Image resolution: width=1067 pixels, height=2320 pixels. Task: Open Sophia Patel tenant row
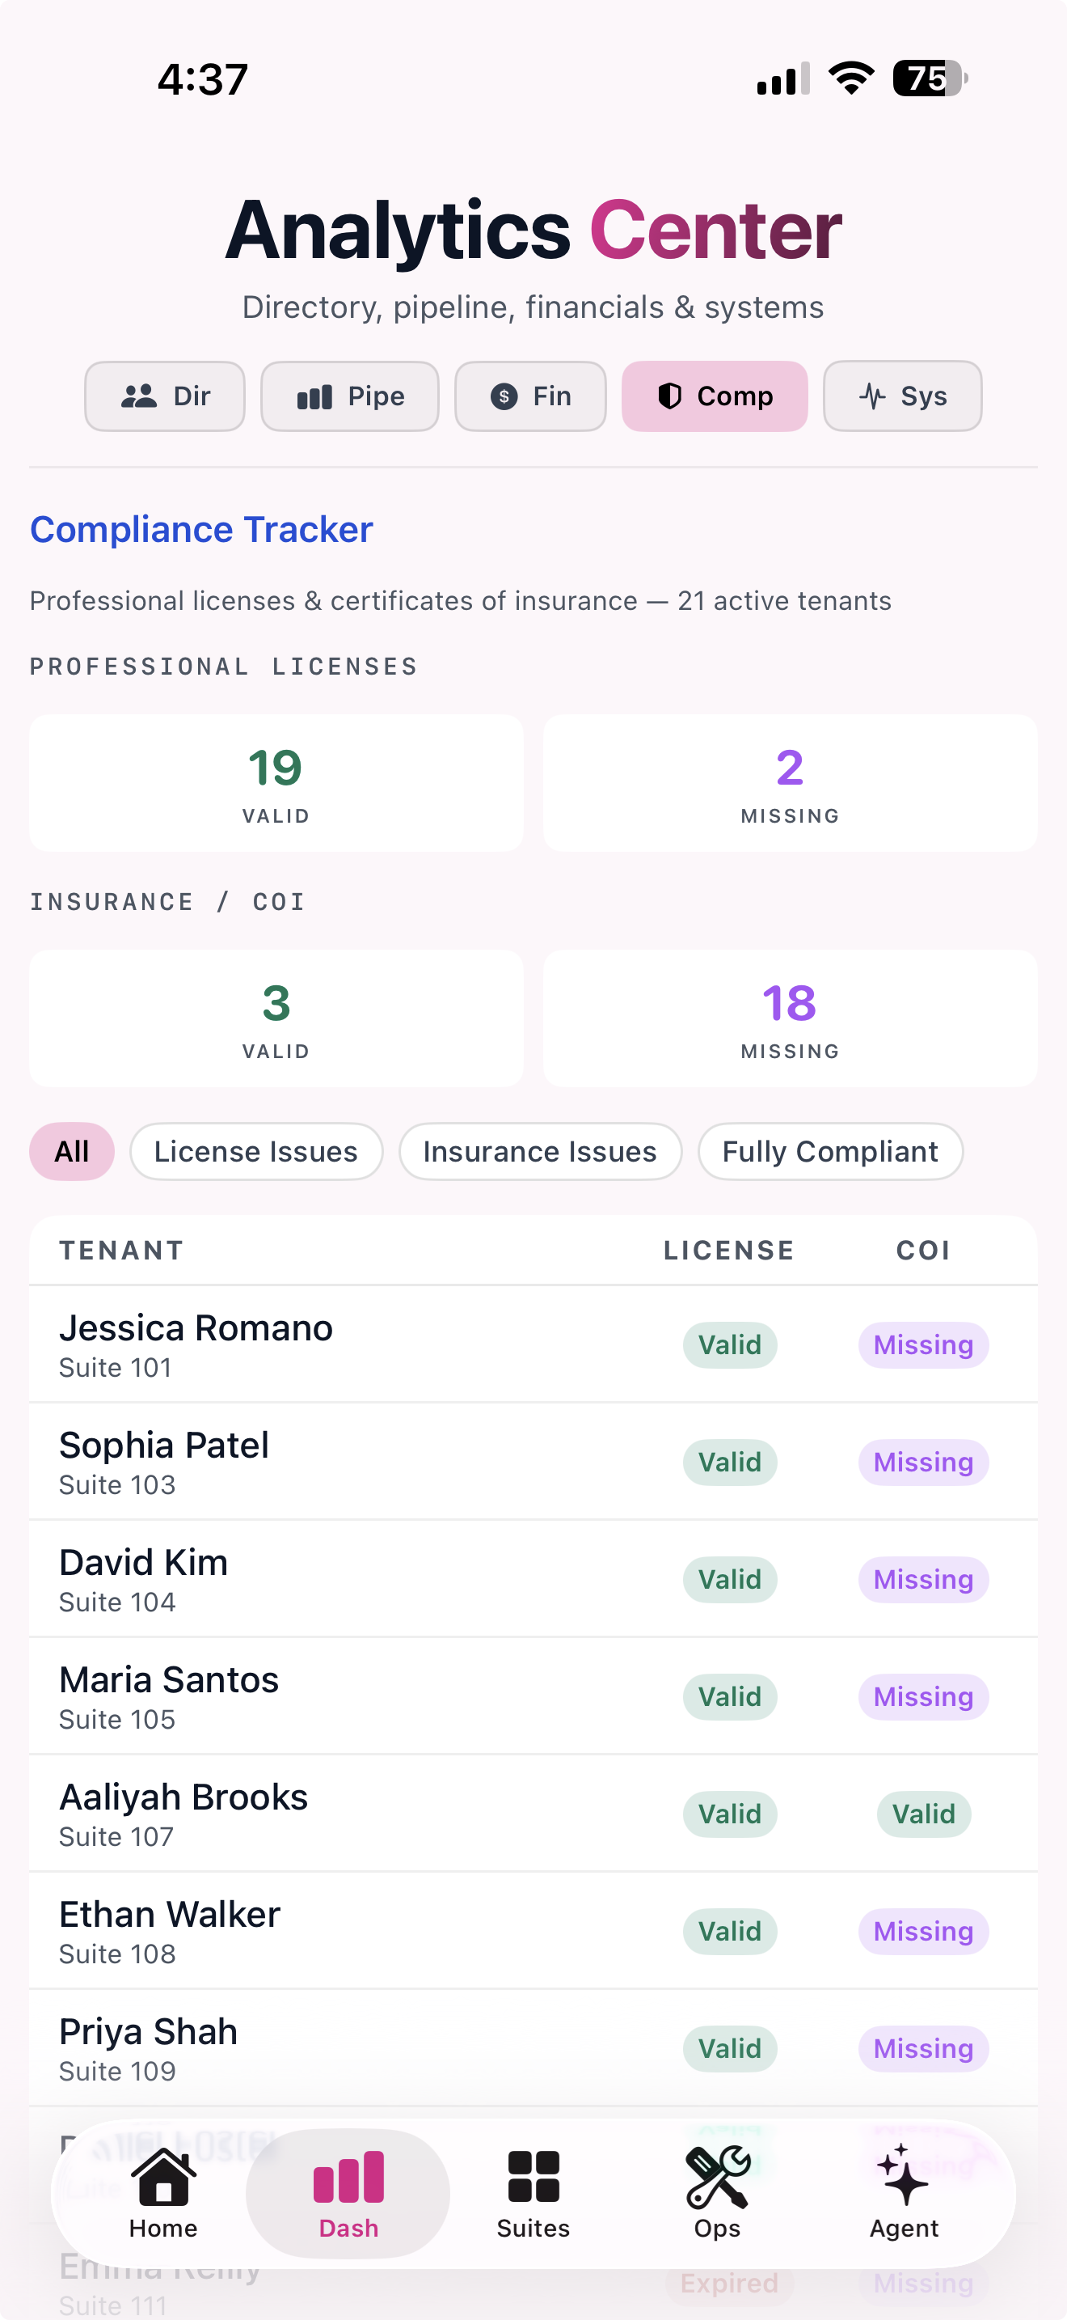click(x=533, y=1462)
